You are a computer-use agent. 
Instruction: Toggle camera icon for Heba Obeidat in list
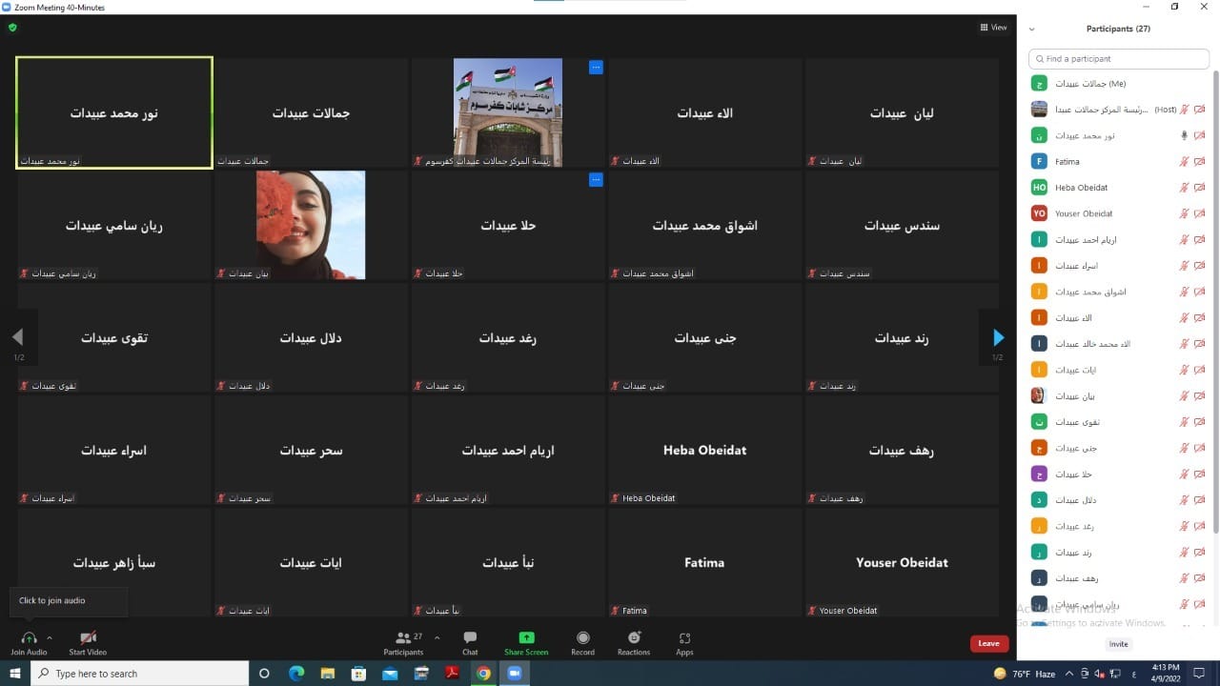[1199, 188]
